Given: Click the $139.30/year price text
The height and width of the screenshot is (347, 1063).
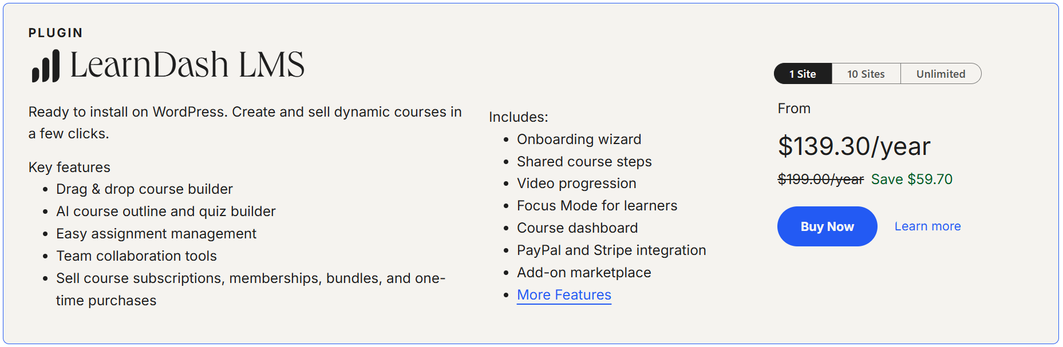Looking at the screenshot, I should 853,146.
